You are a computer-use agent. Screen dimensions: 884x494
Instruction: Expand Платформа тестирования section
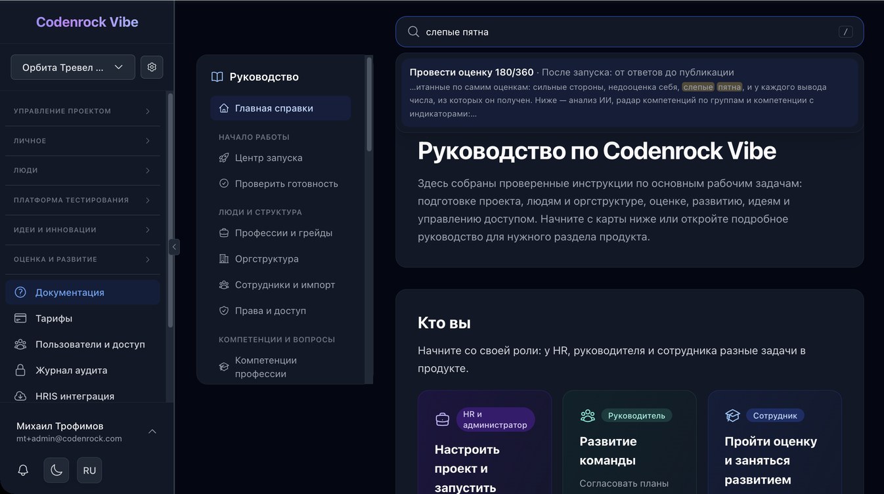83,200
